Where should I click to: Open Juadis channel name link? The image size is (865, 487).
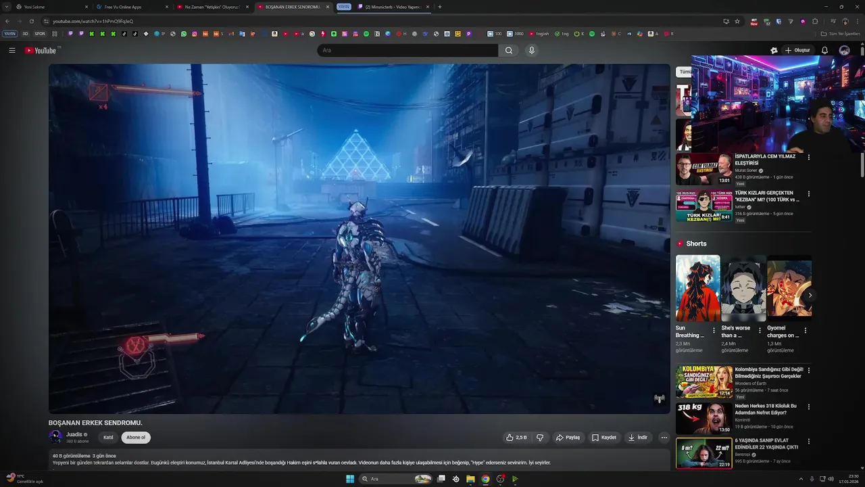[x=74, y=434]
